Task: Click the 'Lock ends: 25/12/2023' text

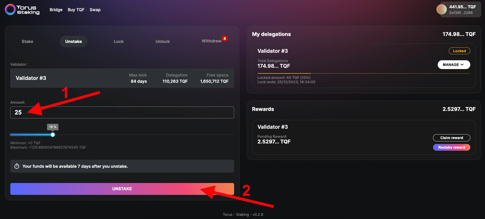Action: click(286, 82)
